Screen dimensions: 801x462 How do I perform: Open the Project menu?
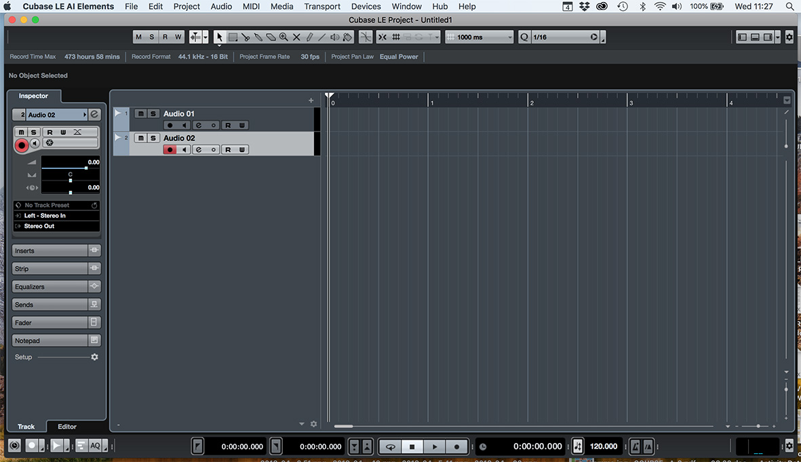[187, 6]
